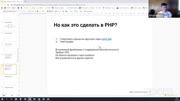Select slide thumbnail 23 in filmstrip

point(10,58)
